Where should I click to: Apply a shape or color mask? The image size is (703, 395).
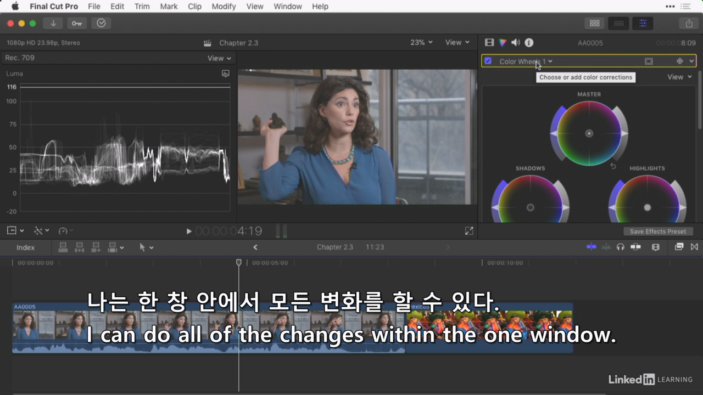[649, 61]
